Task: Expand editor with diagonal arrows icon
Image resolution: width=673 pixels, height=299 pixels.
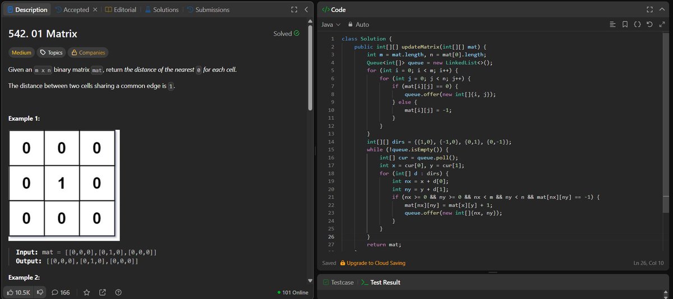Action: point(662,25)
